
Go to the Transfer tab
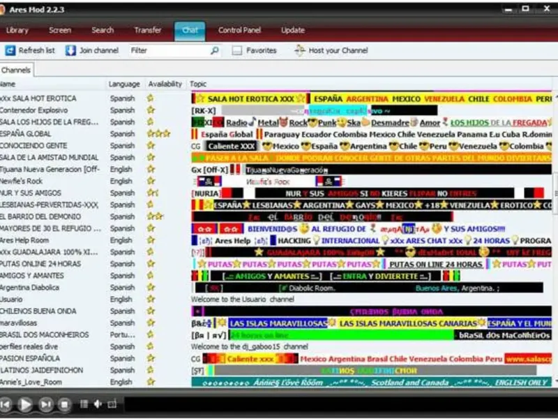point(148,30)
